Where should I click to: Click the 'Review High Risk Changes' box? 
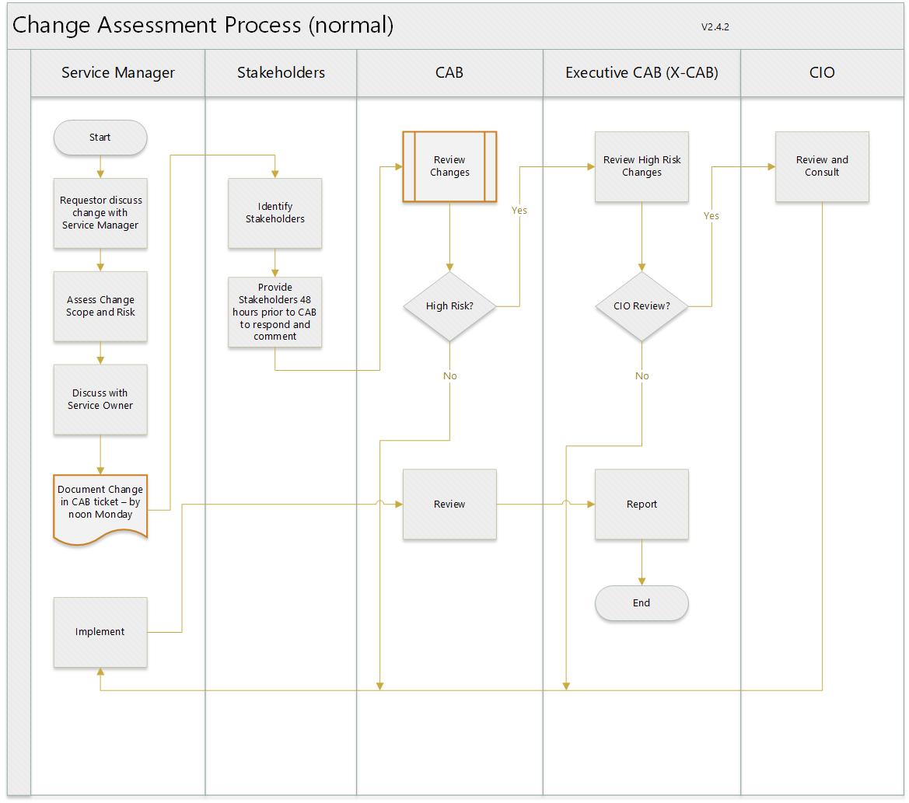pos(642,166)
